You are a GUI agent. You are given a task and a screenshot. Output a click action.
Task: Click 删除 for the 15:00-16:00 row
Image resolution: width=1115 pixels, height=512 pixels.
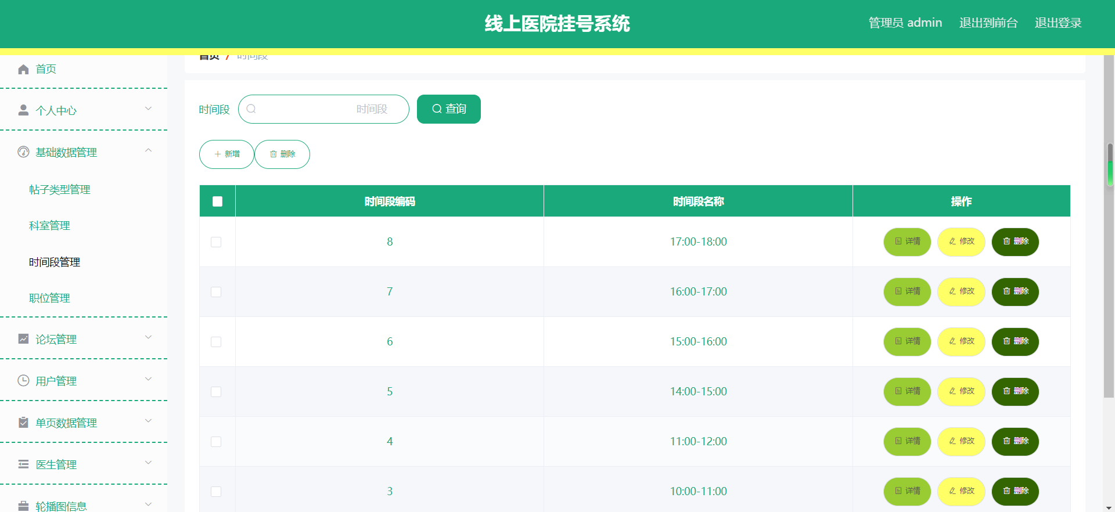[x=1015, y=342]
